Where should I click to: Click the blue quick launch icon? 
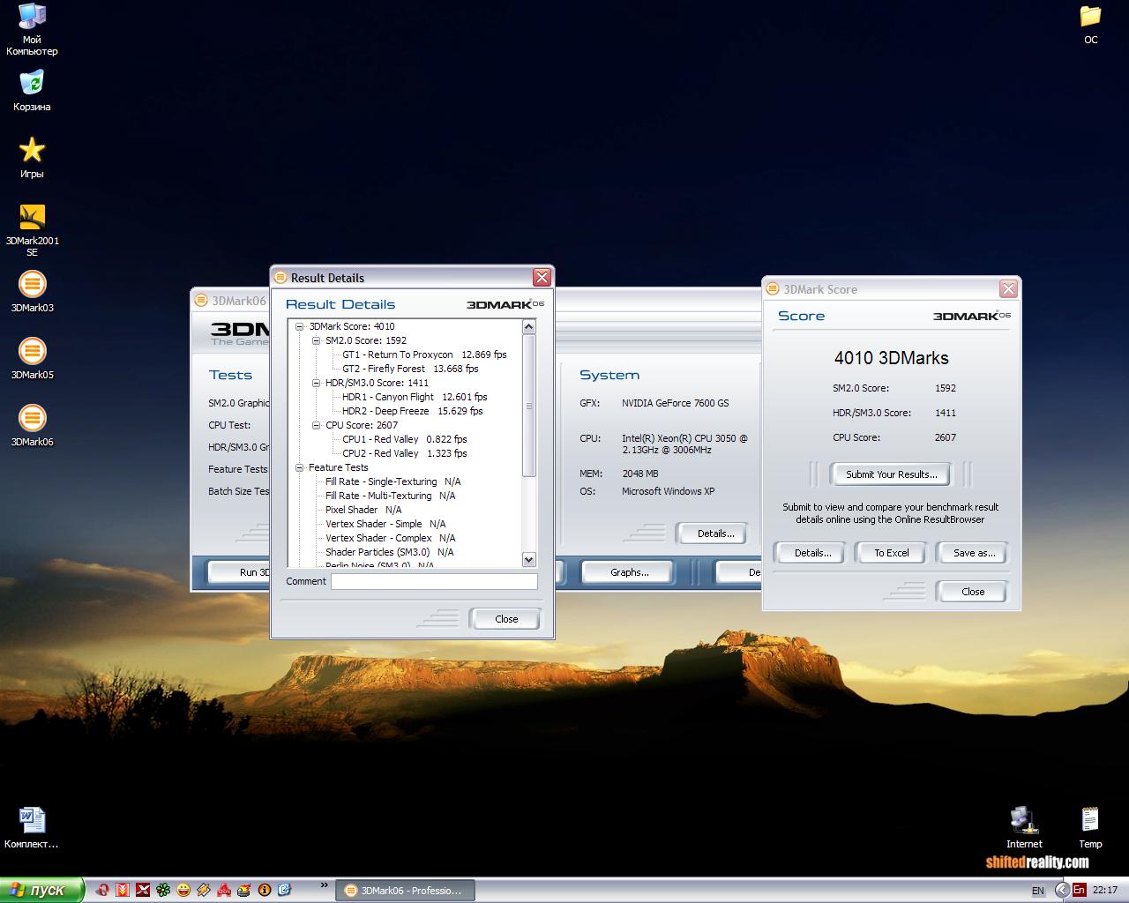click(284, 890)
